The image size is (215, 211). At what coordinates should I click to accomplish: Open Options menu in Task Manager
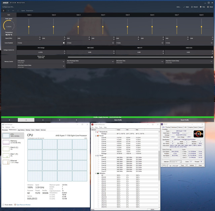tap(8, 127)
